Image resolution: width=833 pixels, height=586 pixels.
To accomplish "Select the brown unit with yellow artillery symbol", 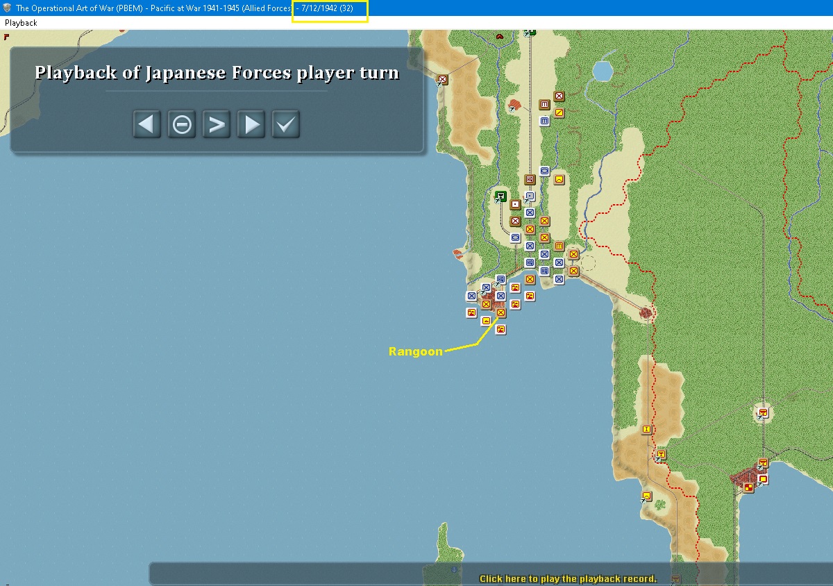I will 559,246.
